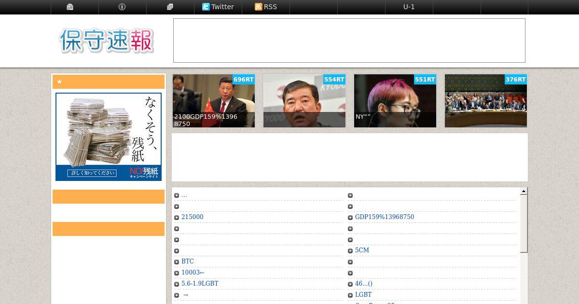Open the 'LGBT' headline in right column
This screenshot has height=304, width=579.
pyautogui.click(x=363, y=295)
